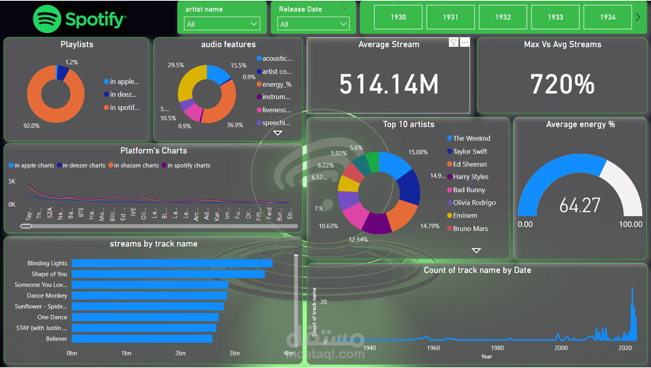Click the 64.27 Average energy gauge value
This screenshot has width=651, height=368.
point(580,205)
